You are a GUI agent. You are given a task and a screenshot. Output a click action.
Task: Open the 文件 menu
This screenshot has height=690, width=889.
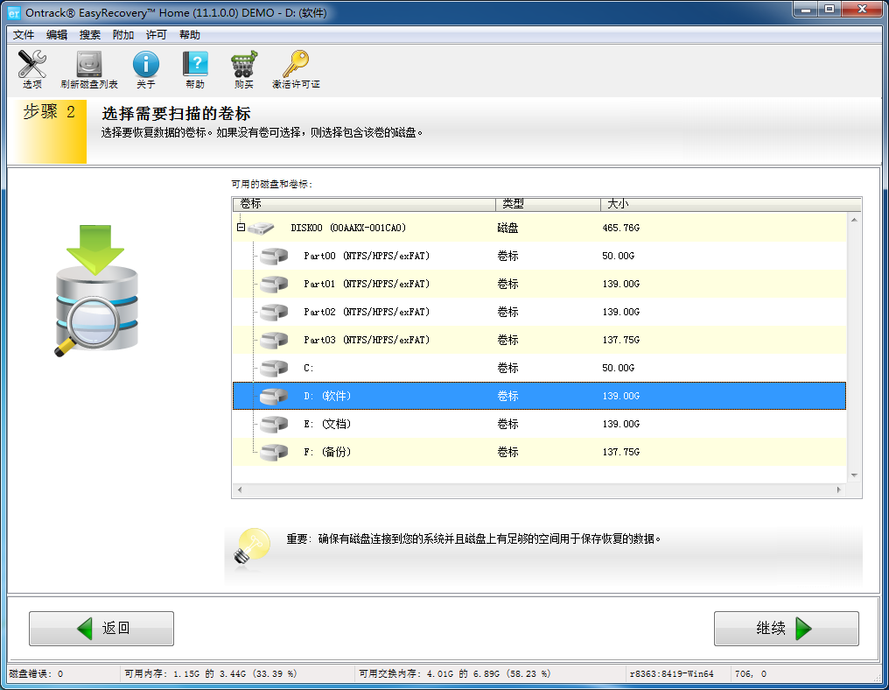click(x=24, y=35)
